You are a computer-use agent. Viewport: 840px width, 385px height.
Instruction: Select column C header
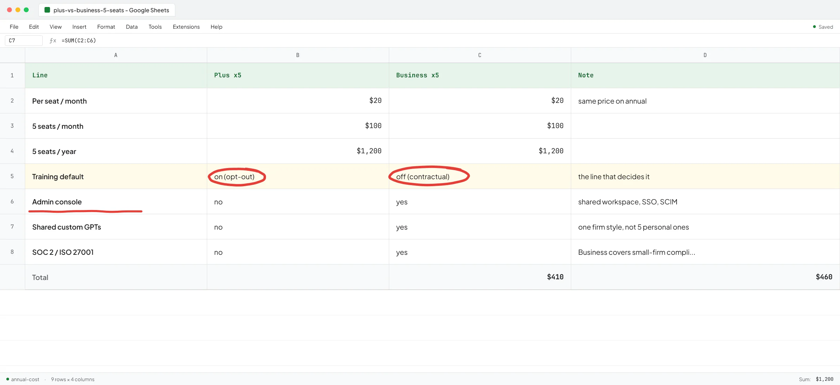click(x=480, y=55)
